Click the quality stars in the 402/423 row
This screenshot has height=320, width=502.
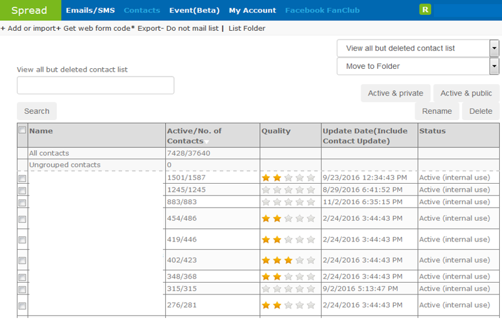(x=288, y=260)
